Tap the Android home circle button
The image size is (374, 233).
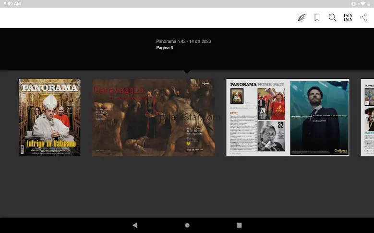tap(187, 225)
